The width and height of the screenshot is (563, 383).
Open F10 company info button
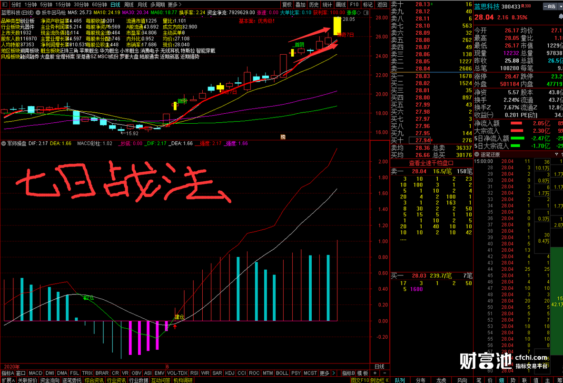(354, 5)
